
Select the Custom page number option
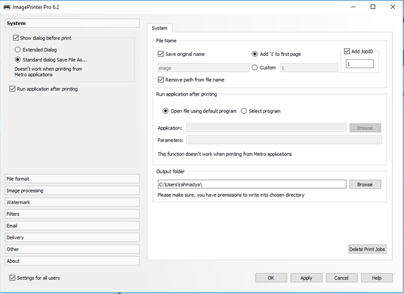click(254, 68)
